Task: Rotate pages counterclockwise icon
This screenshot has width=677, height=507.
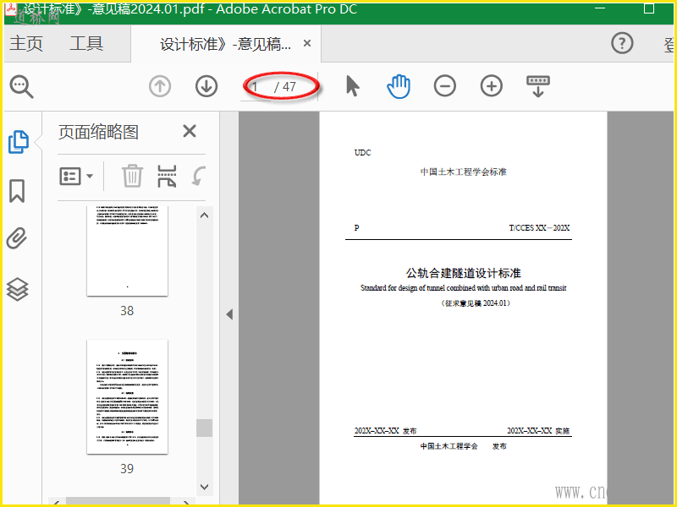Action: [x=199, y=176]
